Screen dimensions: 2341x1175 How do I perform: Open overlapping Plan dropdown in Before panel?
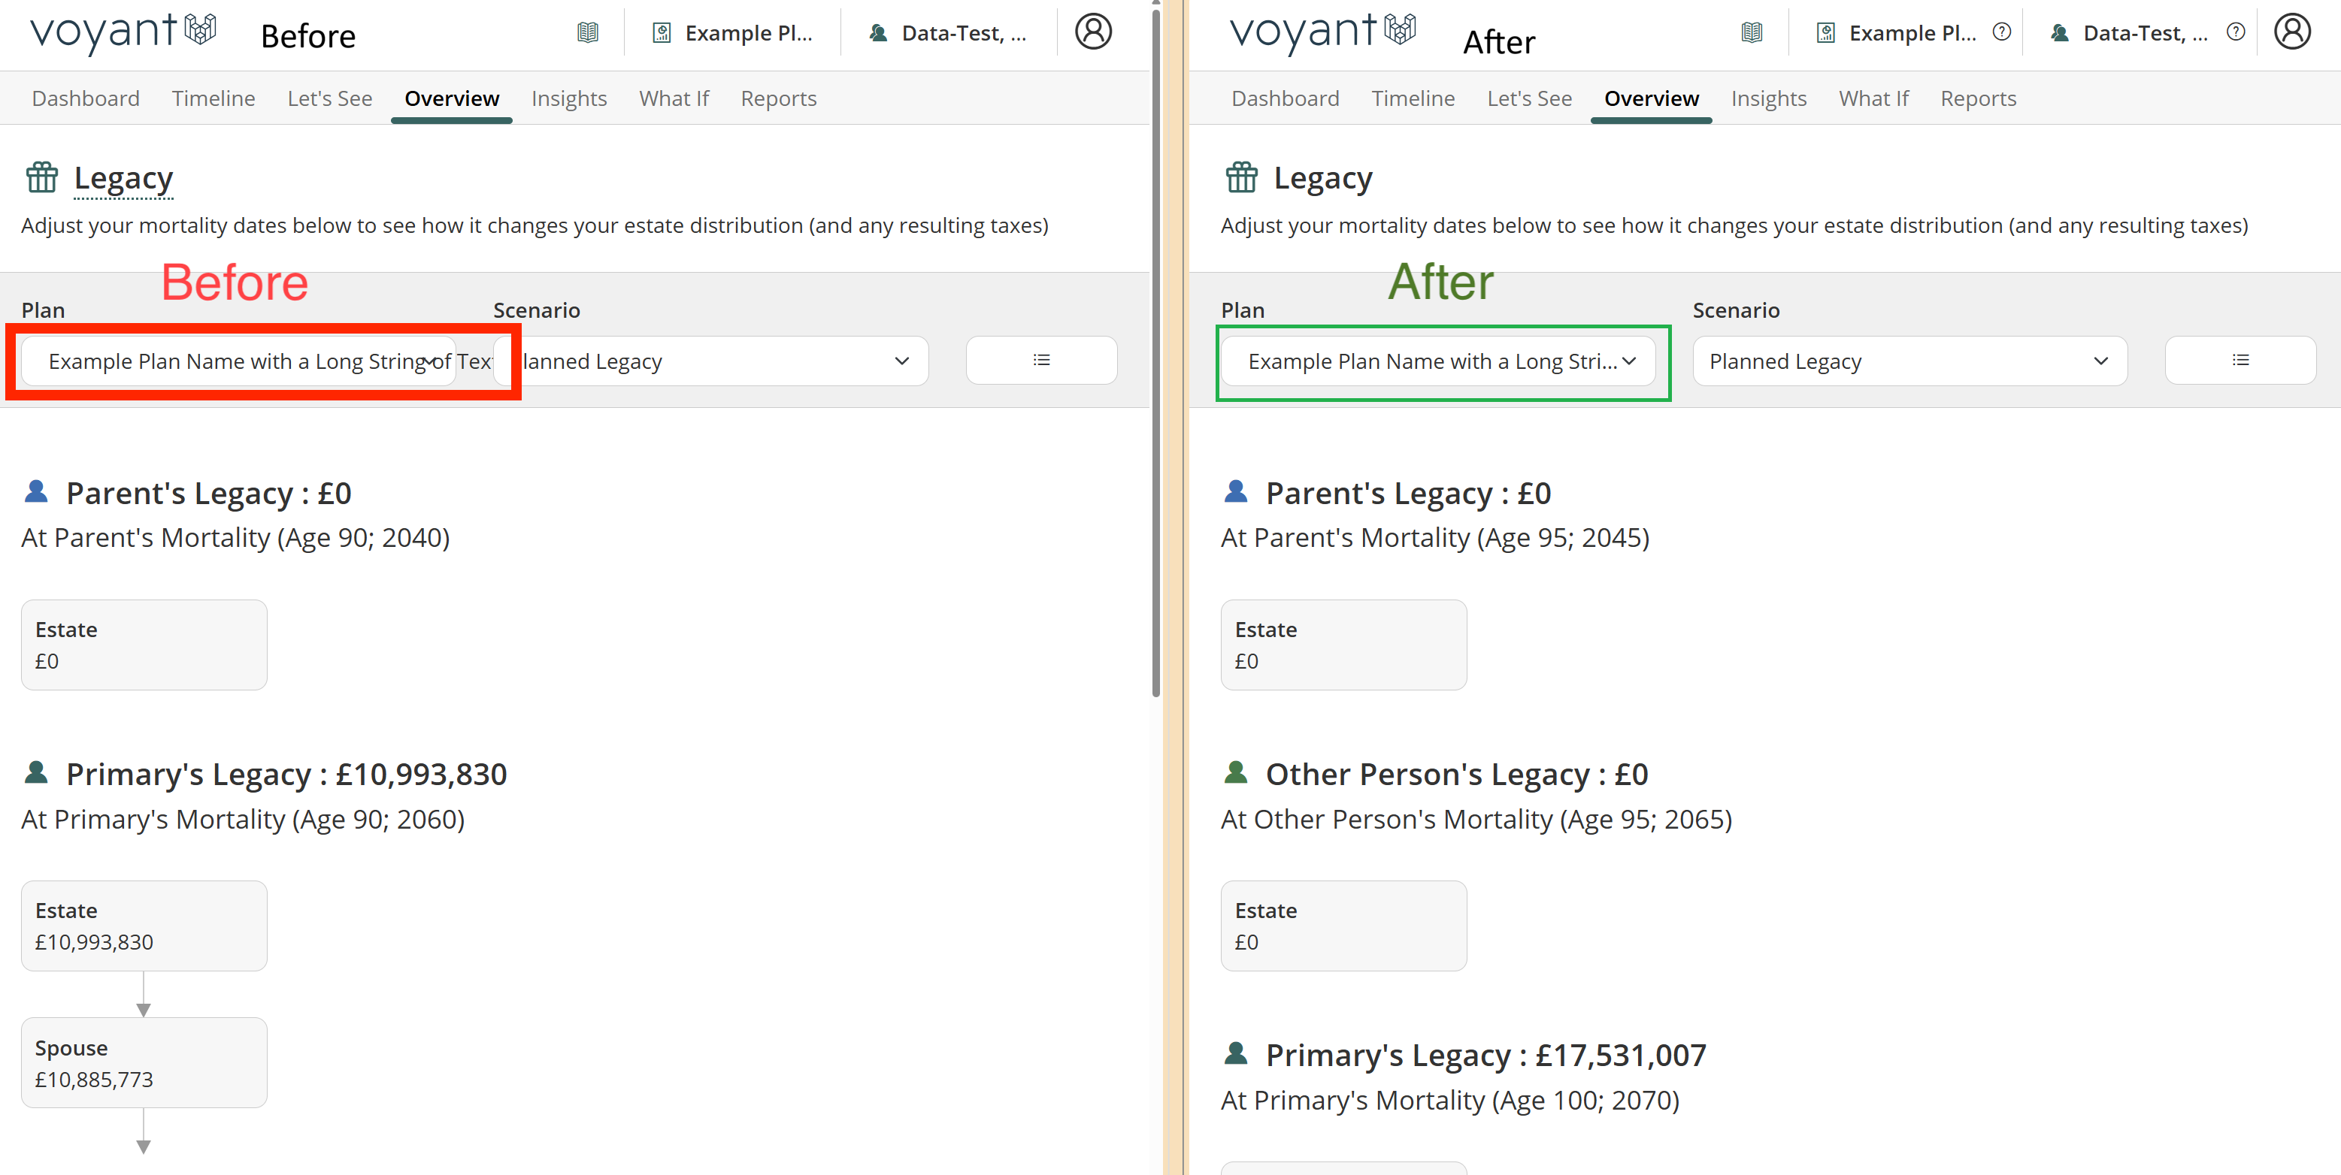point(238,361)
